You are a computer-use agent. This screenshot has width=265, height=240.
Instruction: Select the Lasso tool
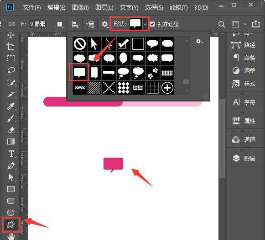[11, 70]
